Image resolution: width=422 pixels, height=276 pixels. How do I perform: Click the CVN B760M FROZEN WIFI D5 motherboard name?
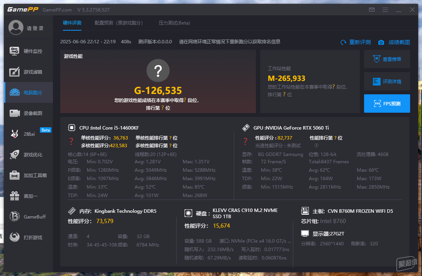[360, 211]
